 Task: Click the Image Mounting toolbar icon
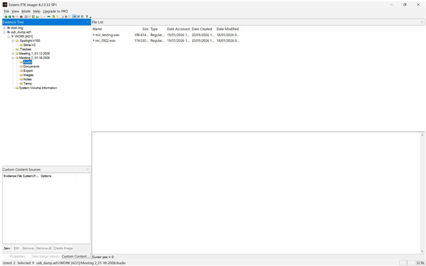point(13,16)
